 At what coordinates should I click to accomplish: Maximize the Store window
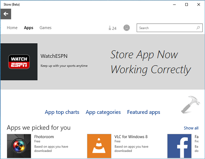tap(187, 4)
